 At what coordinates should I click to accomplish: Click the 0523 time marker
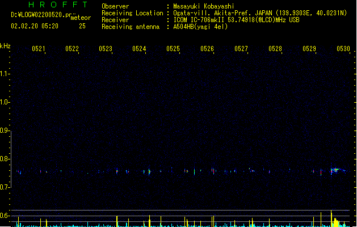106,49
